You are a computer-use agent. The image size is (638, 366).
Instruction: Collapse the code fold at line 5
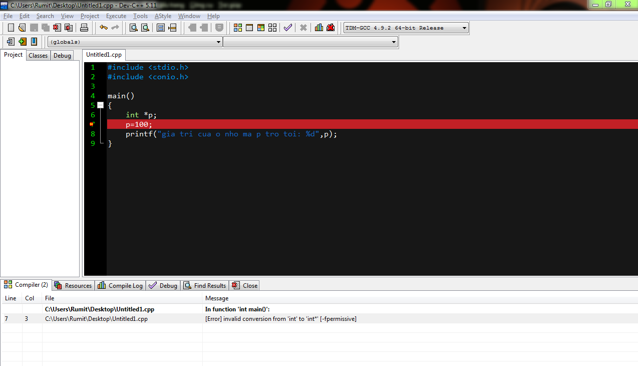100,105
